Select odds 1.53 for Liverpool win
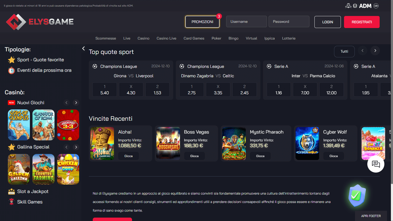The image size is (393, 221). click(x=157, y=90)
